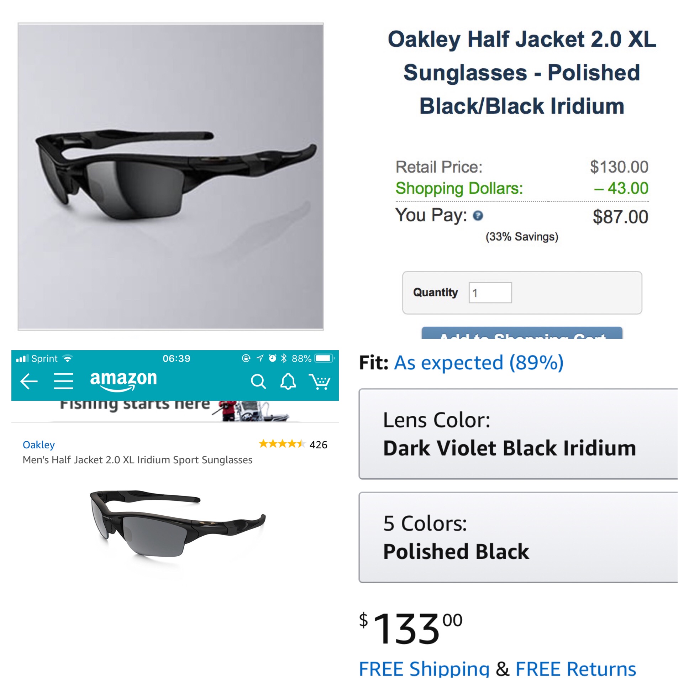This screenshot has width=689, height=689.
Task: Open notifications bell icon
Action: pyautogui.click(x=288, y=381)
